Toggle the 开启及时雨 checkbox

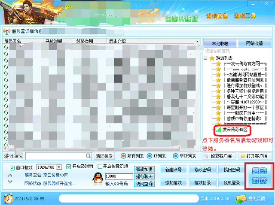pos(69,167)
